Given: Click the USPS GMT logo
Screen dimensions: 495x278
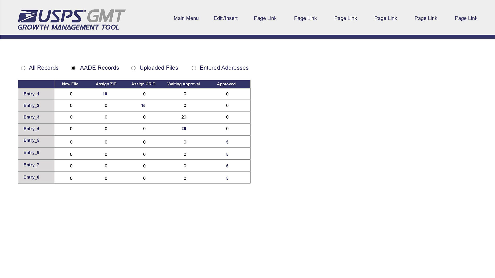Looking at the screenshot, I should (71, 20).
